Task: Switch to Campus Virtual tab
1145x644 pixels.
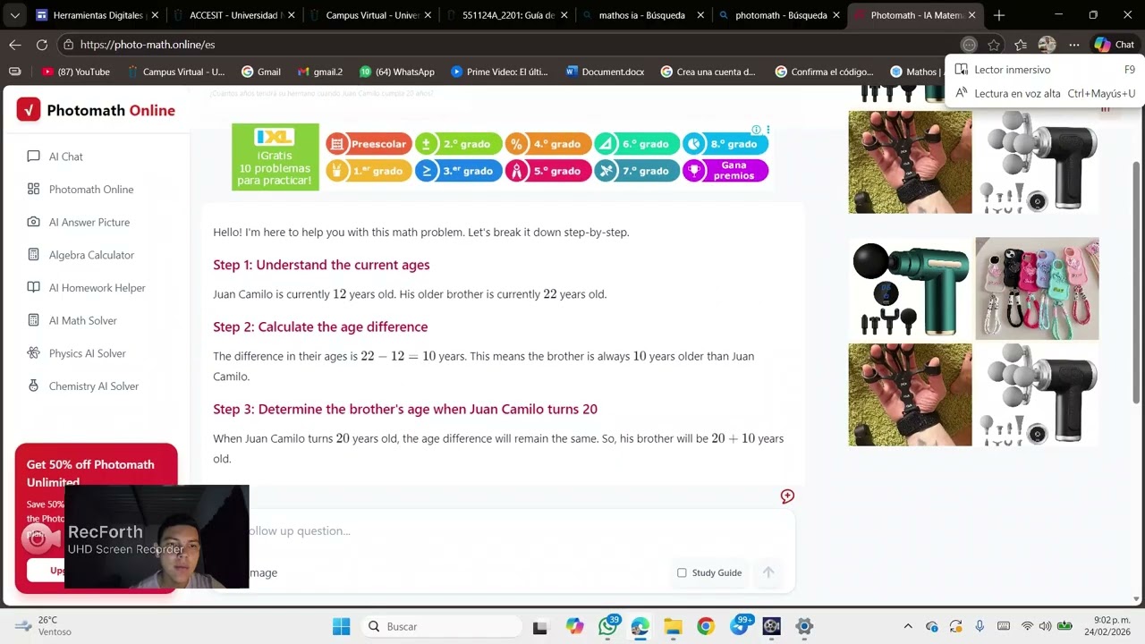Action: tap(371, 15)
